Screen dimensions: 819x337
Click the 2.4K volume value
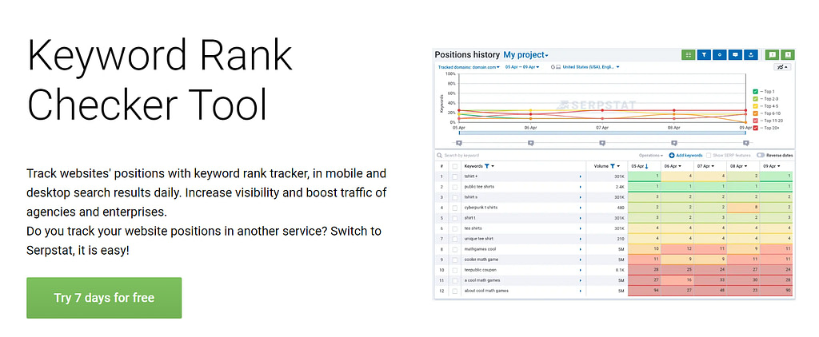(x=620, y=187)
